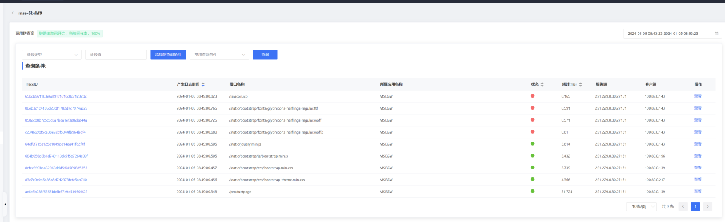Click next page arrow in pagination
The height and width of the screenshot is (222, 725).
(708, 206)
